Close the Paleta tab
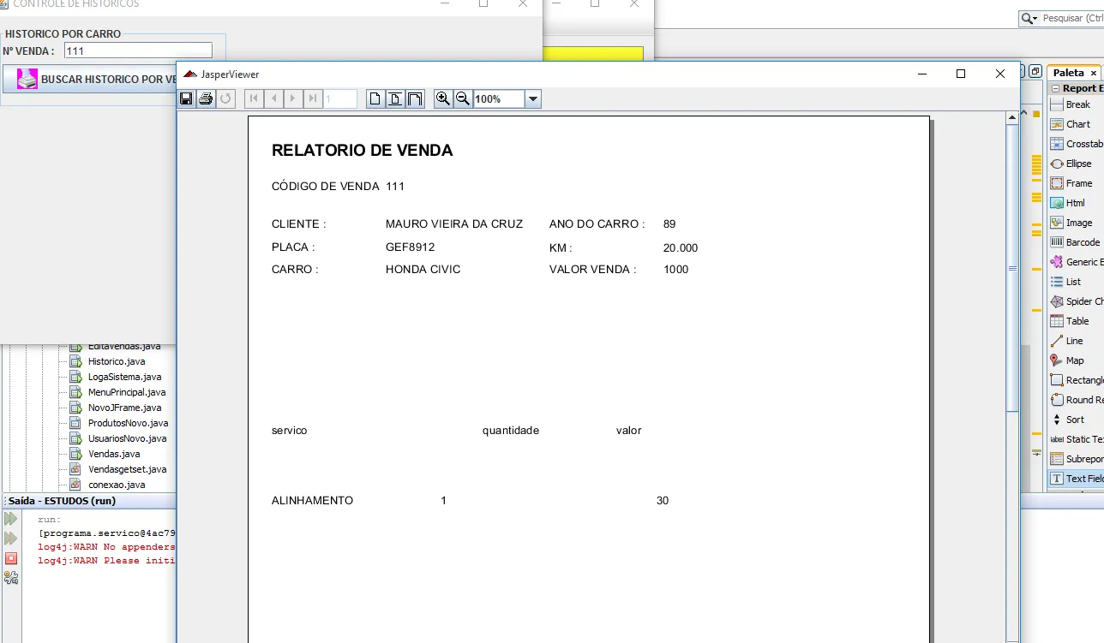 click(1093, 74)
